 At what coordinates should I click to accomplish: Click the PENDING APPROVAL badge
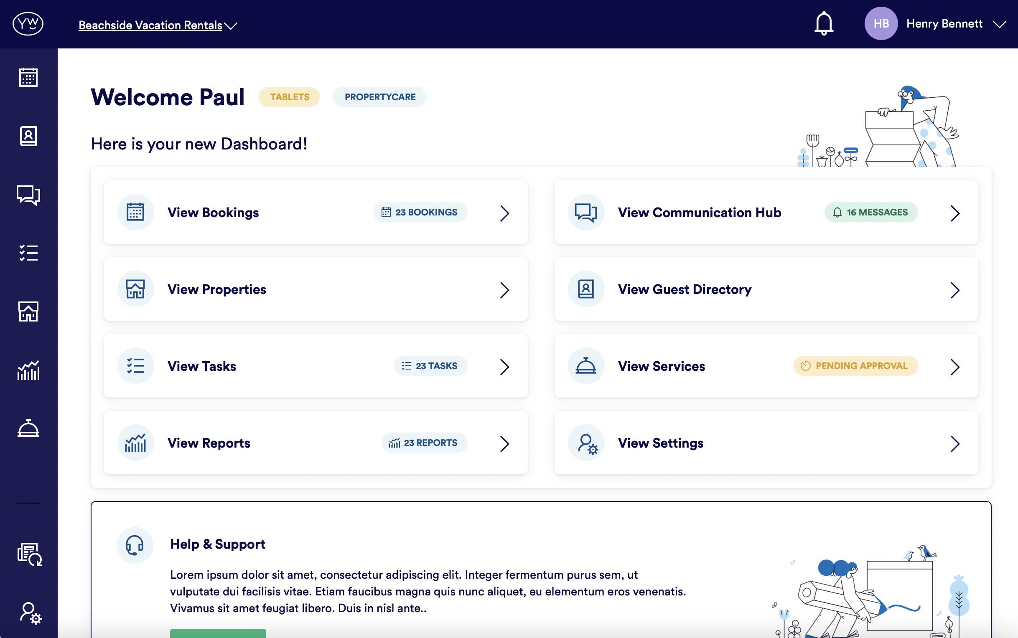tap(855, 366)
